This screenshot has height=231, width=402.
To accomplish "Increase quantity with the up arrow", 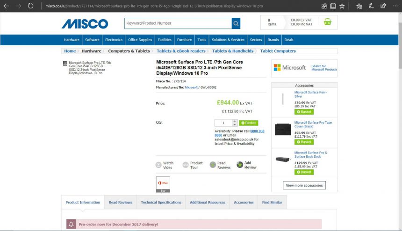I will point(235,121).
